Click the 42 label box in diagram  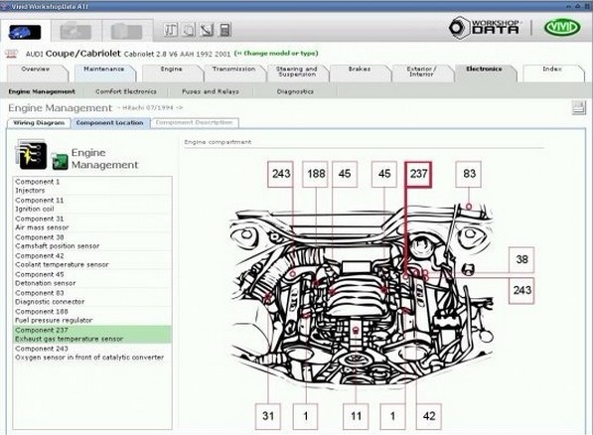point(428,416)
